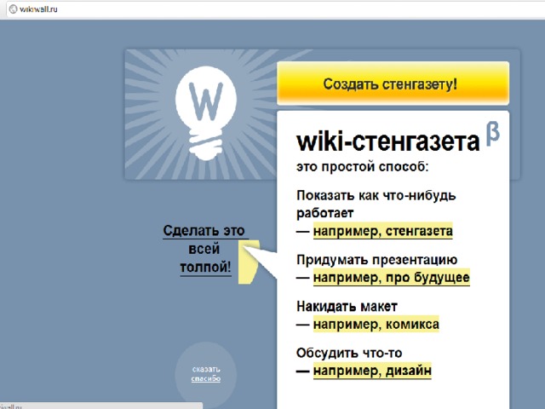Click the globe icon in the address bar
The height and width of the screenshot is (409, 545).
click(14, 9)
